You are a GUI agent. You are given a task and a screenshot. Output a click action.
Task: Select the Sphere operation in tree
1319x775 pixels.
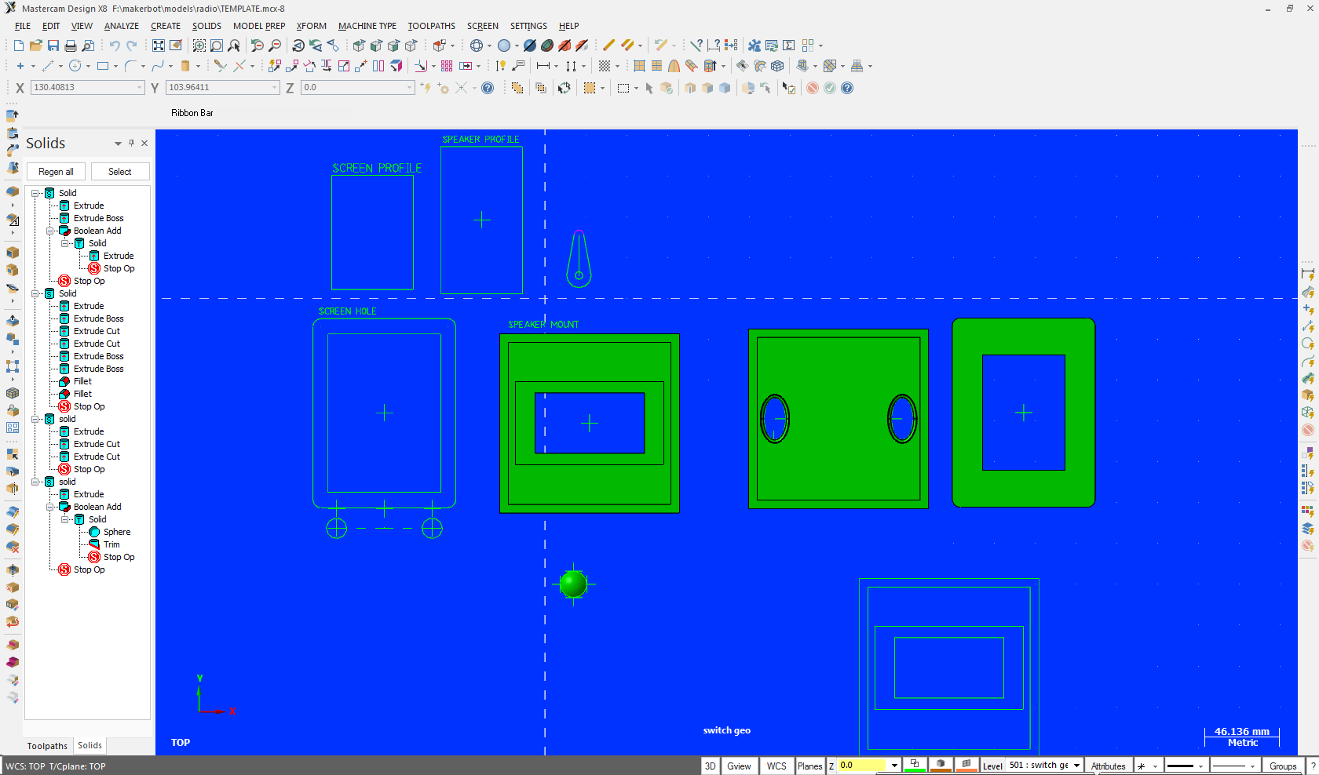[117, 532]
